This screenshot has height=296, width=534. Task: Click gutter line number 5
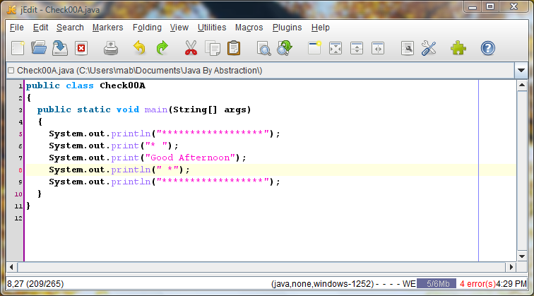click(x=20, y=134)
